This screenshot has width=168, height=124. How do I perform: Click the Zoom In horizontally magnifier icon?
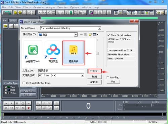coord(38,103)
